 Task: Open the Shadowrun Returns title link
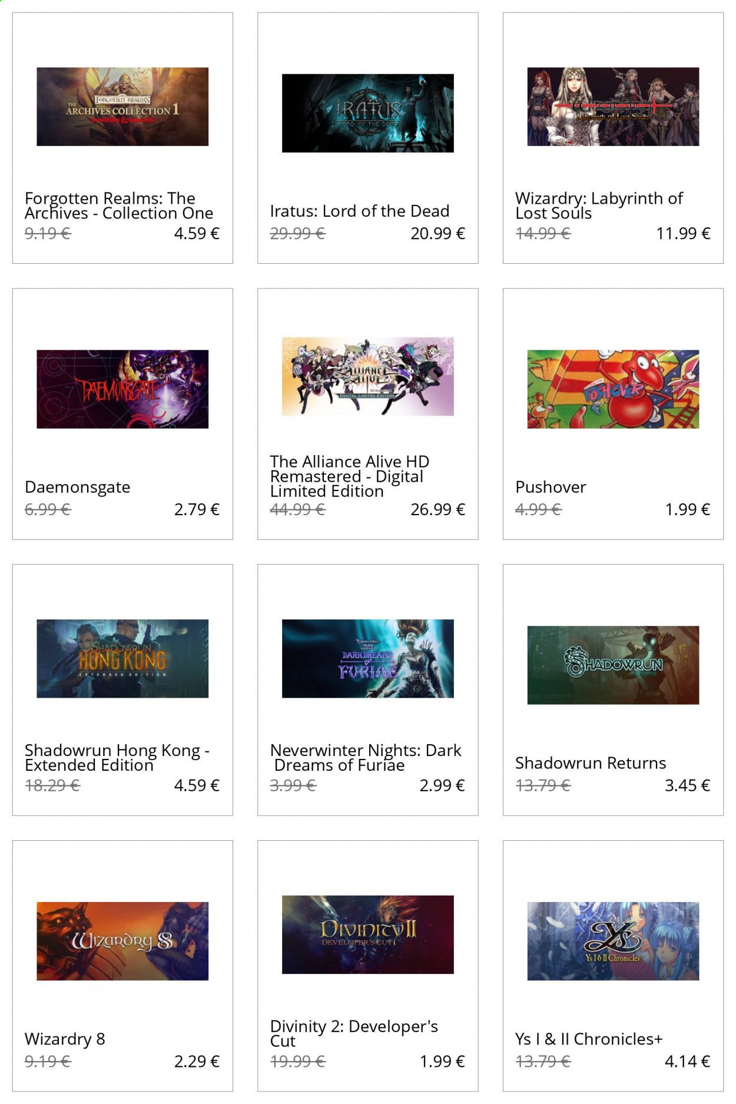tap(591, 763)
